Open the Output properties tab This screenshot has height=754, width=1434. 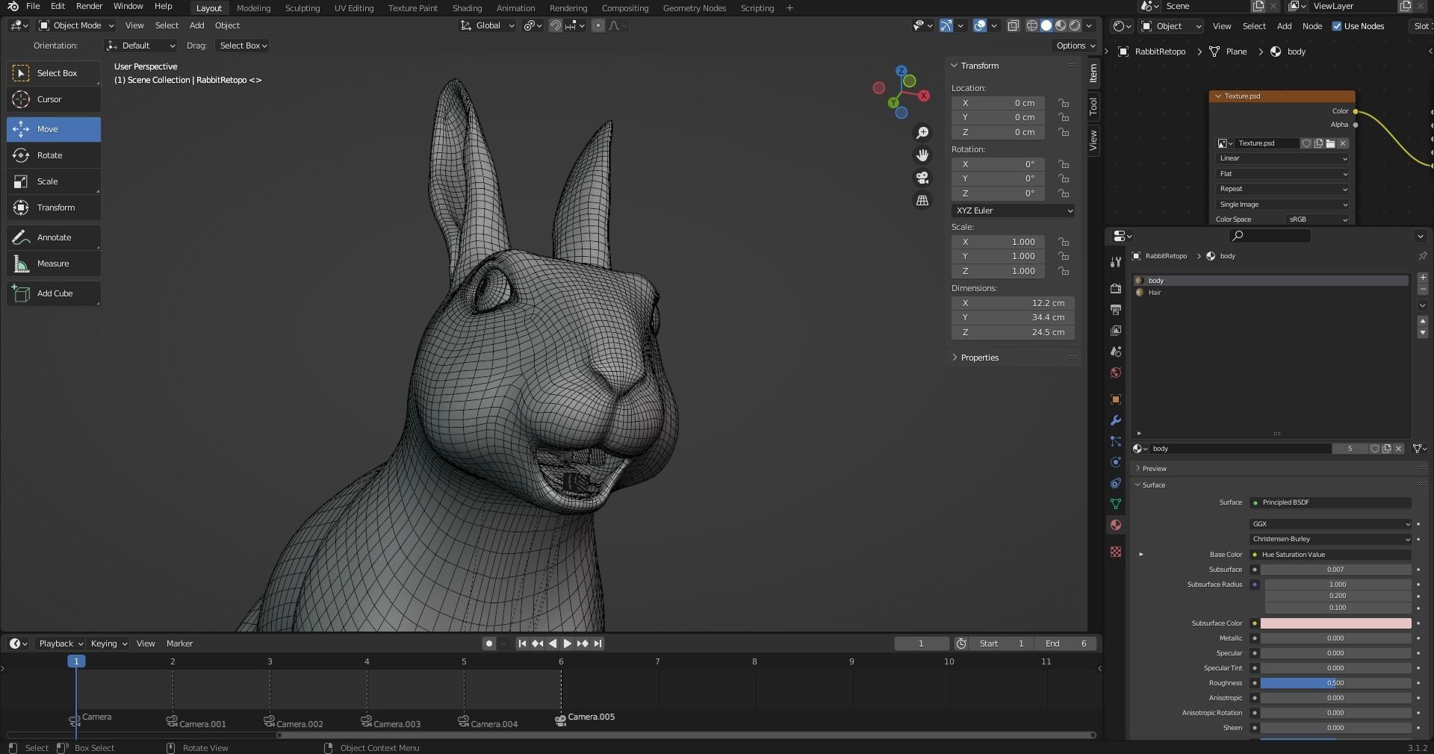(1116, 310)
